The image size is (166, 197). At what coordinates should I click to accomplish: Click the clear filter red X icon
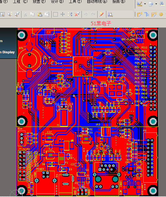(77, 14)
